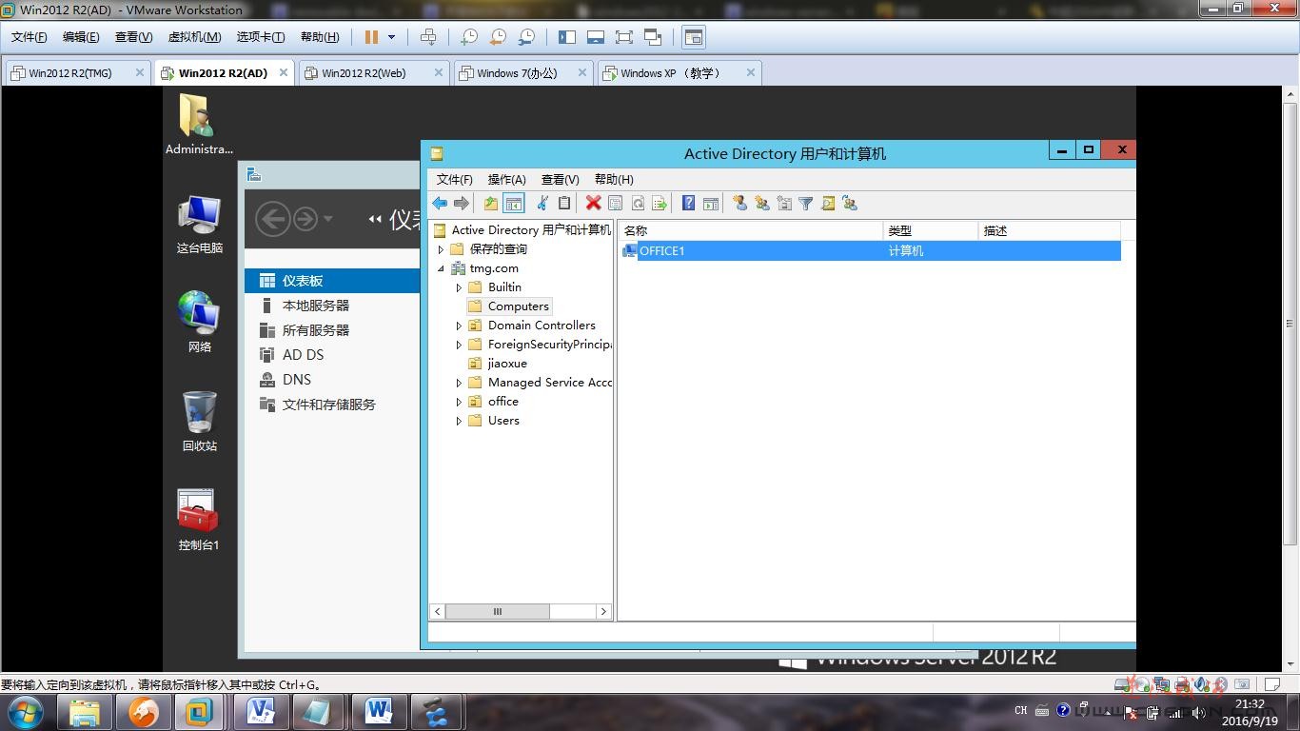Expand the Users container
This screenshot has height=731, width=1300.
[x=459, y=421]
